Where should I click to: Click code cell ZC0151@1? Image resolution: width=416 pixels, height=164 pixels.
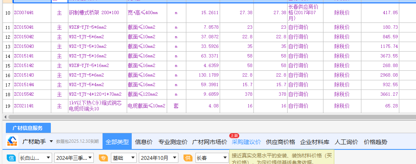tap(32, 56)
